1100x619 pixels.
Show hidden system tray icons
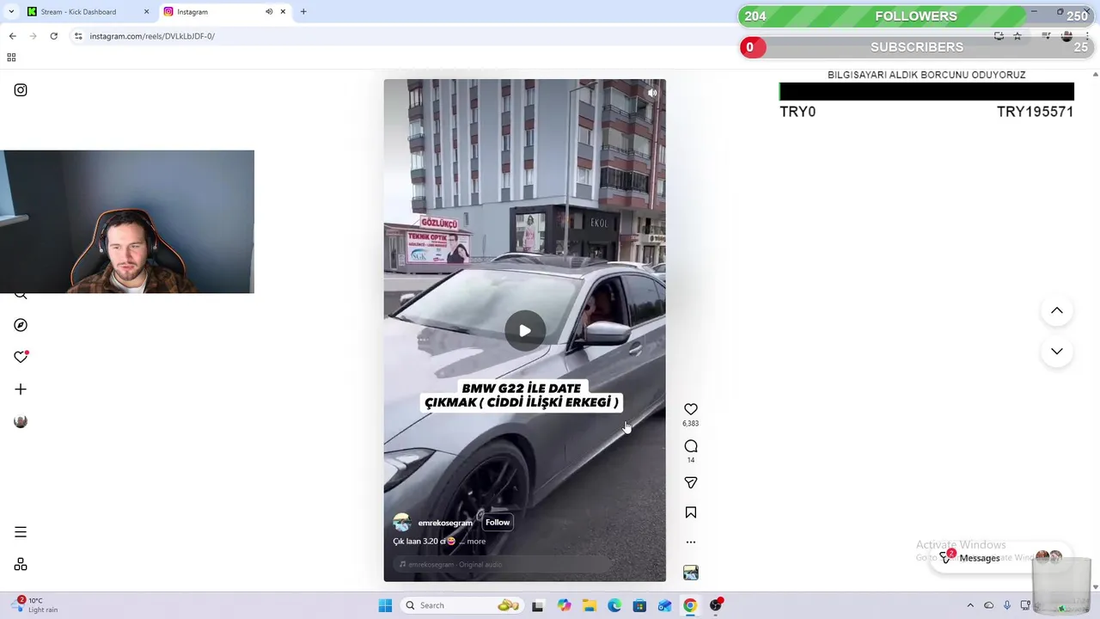(970, 605)
